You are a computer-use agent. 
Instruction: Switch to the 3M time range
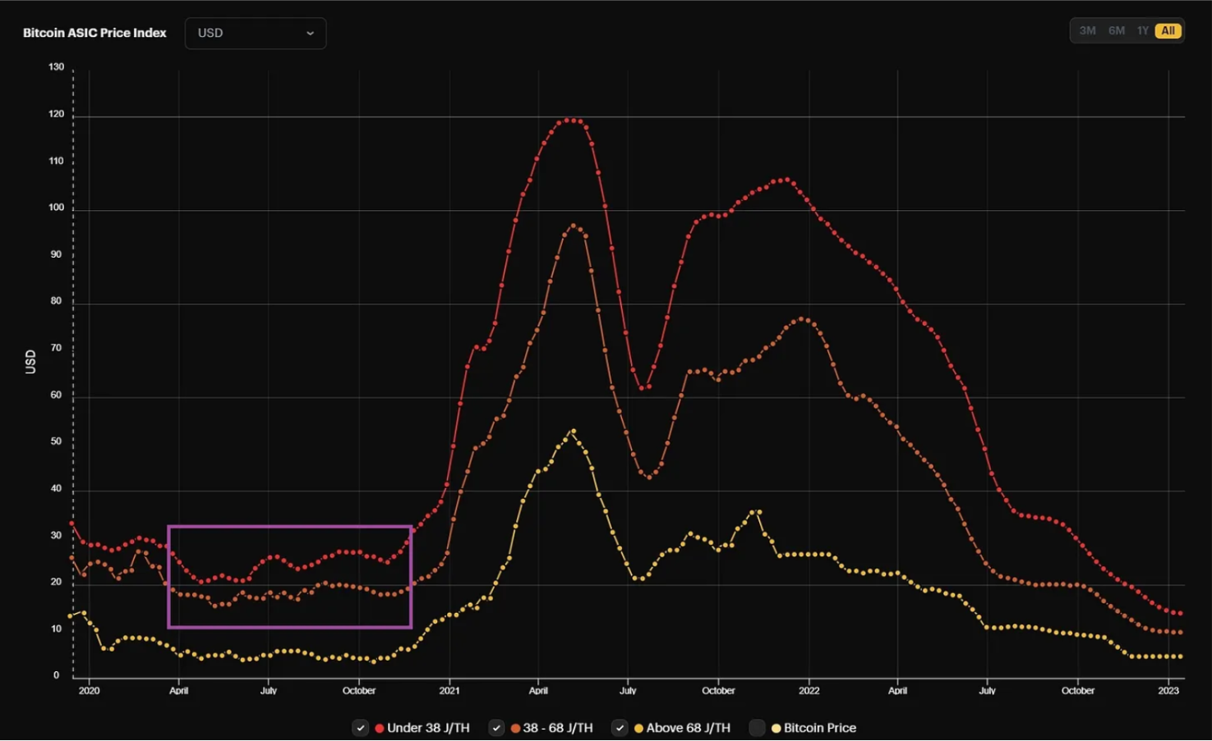1087,31
